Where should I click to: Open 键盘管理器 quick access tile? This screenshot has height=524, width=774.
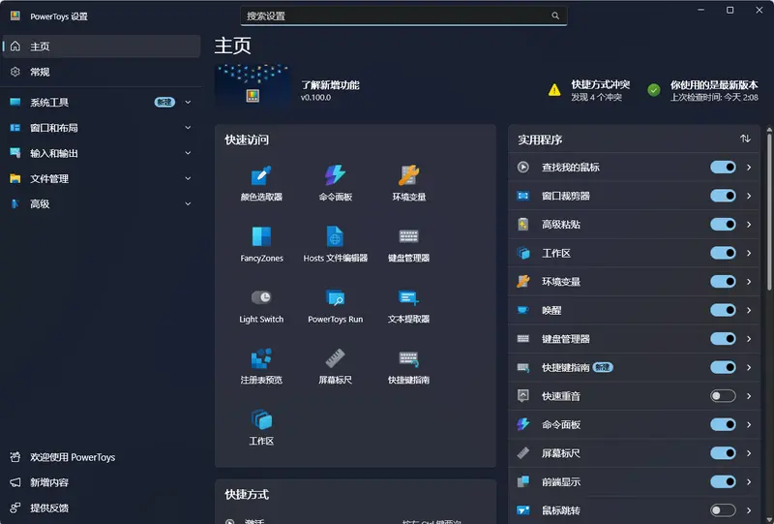pos(408,244)
